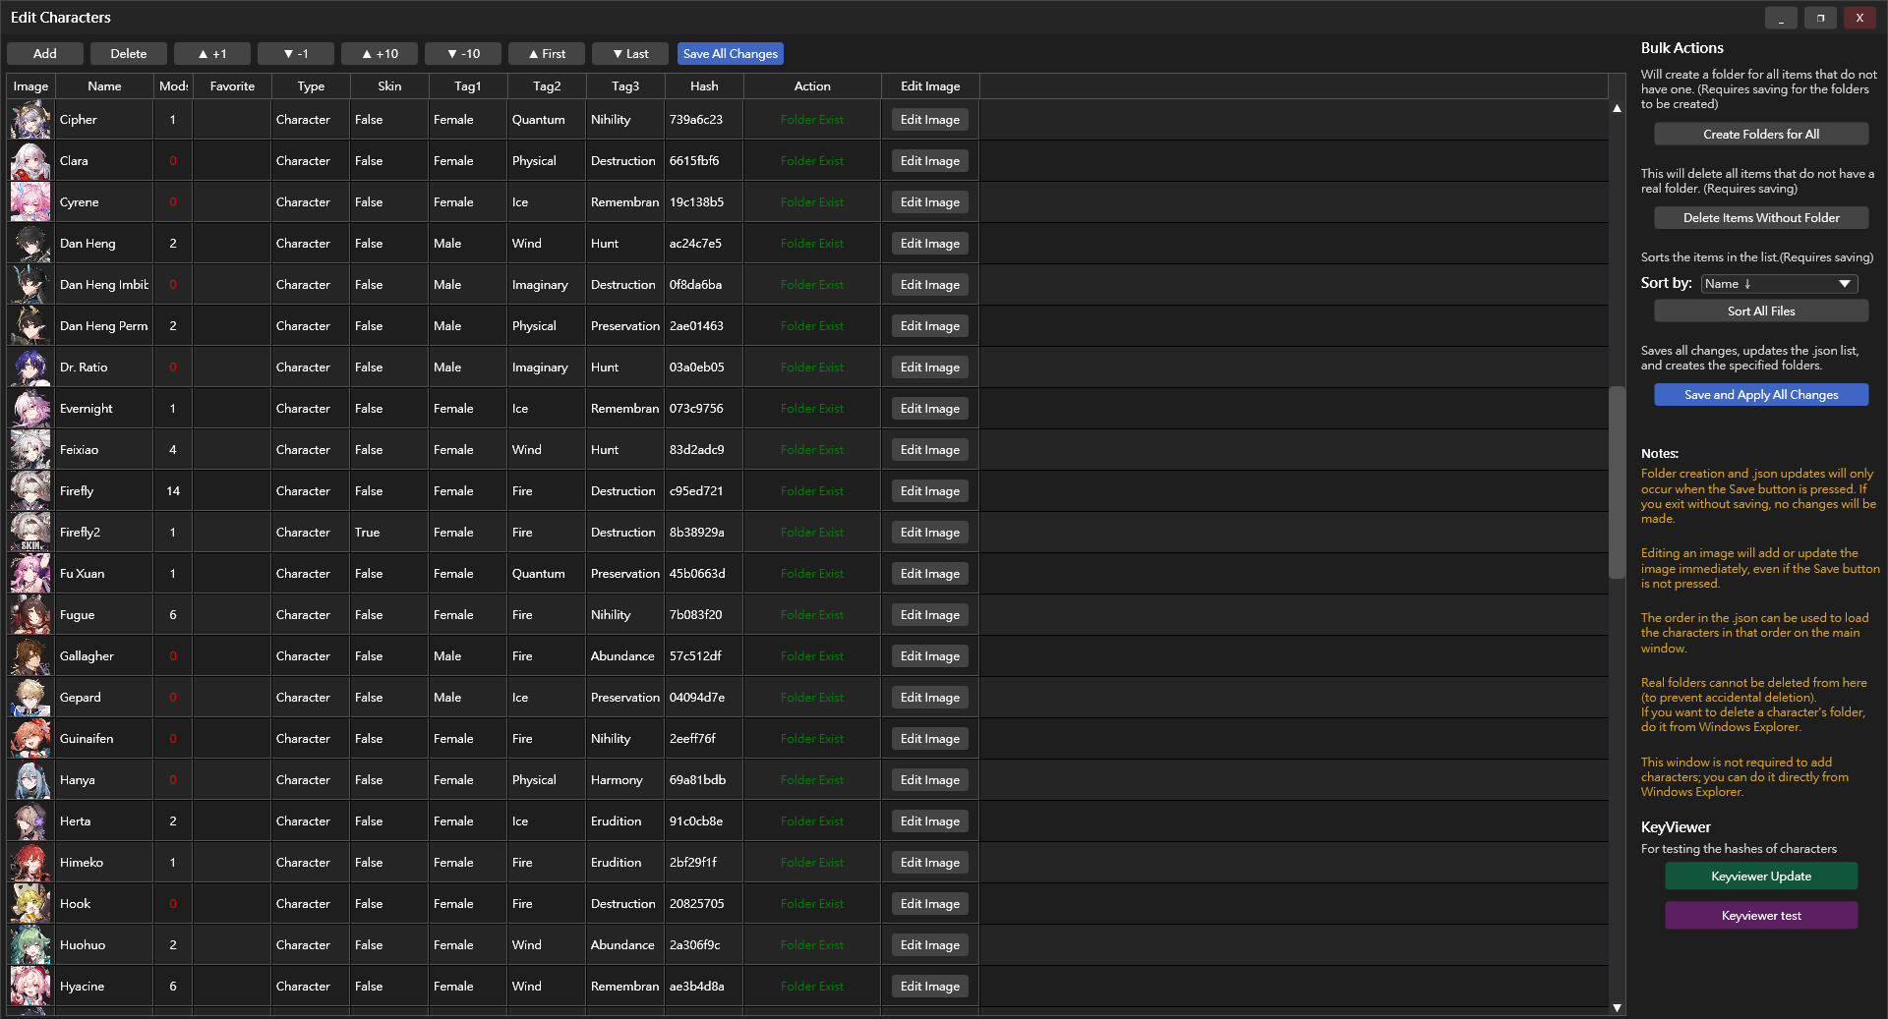This screenshot has height=1019, width=1888.
Task: Click the True skin value for Firefly2
Action: point(389,533)
